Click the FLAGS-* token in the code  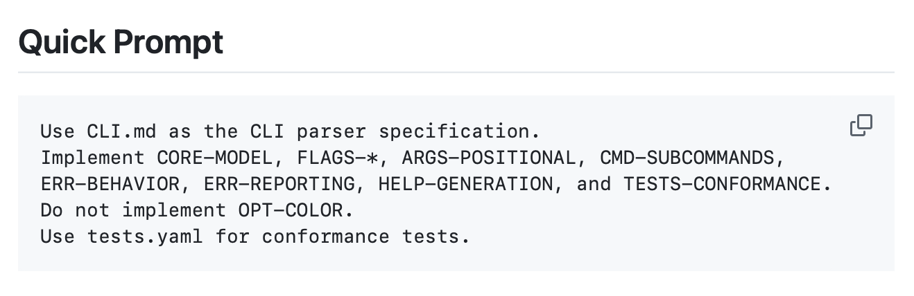[338, 158]
